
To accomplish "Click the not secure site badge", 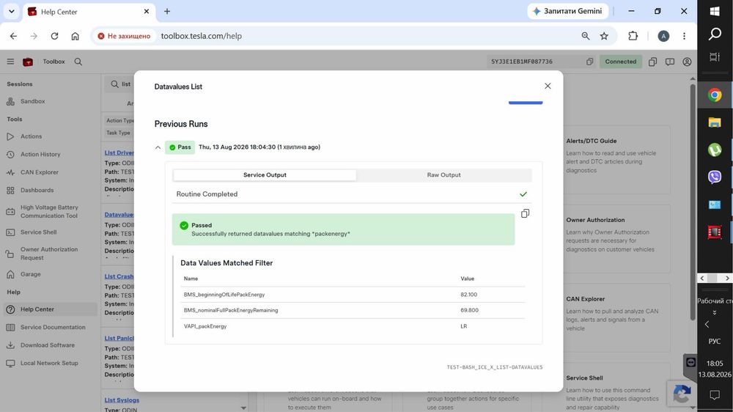I will point(125,36).
